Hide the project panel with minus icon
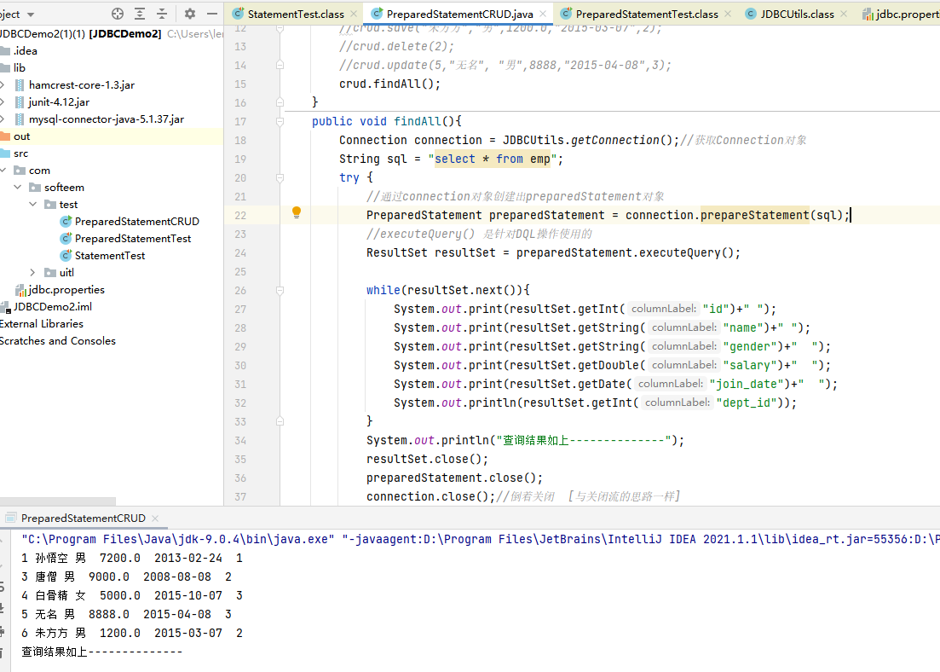Image resolution: width=940 pixels, height=672 pixels. click(x=211, y=13)
